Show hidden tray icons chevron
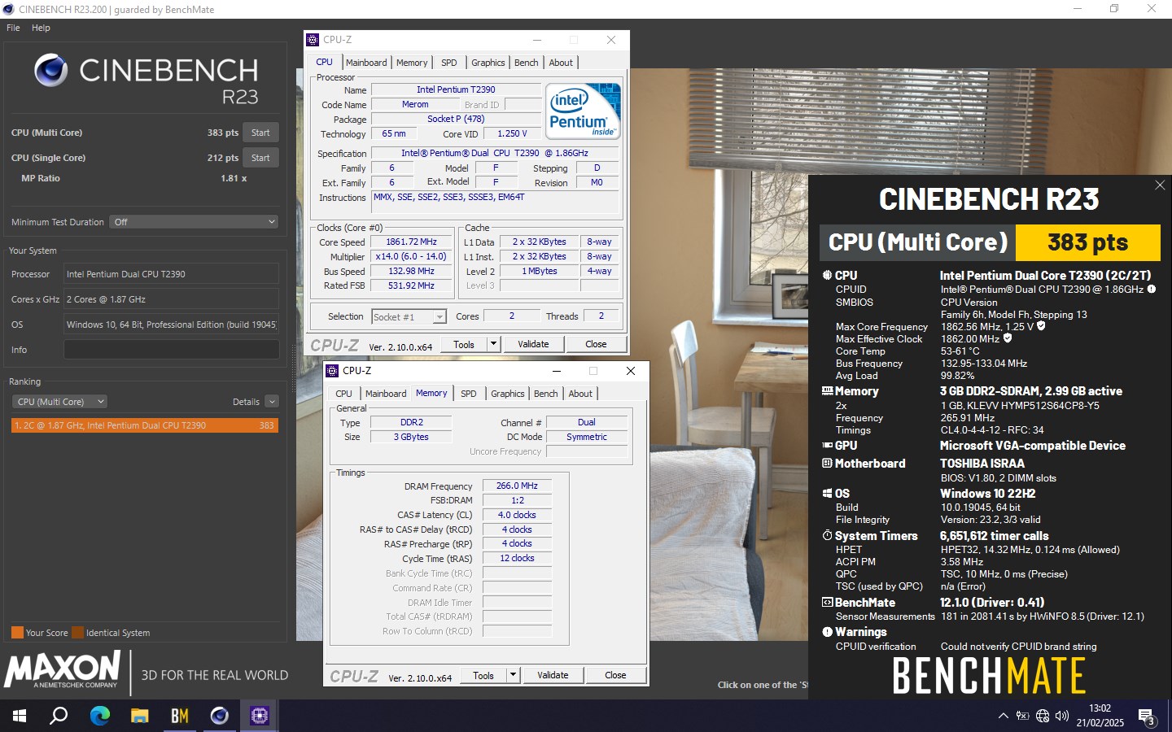1172x732 pixels. click(1003, 716)
